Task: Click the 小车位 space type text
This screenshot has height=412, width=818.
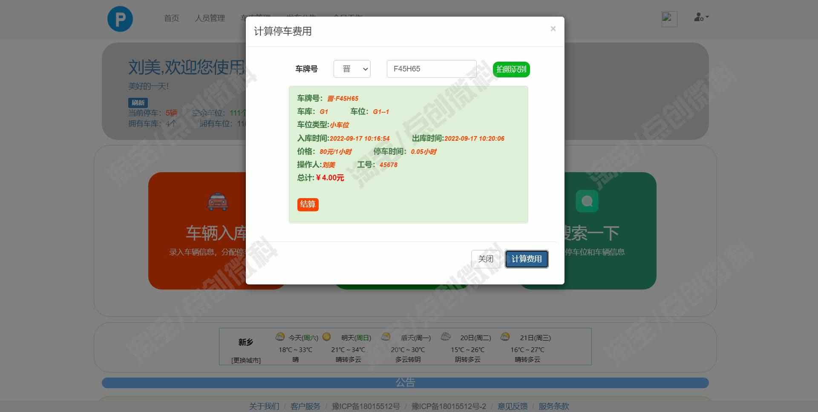Action: tap(340, 125)
